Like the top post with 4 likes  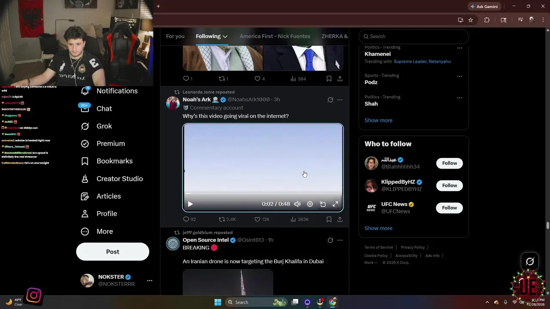260,79
